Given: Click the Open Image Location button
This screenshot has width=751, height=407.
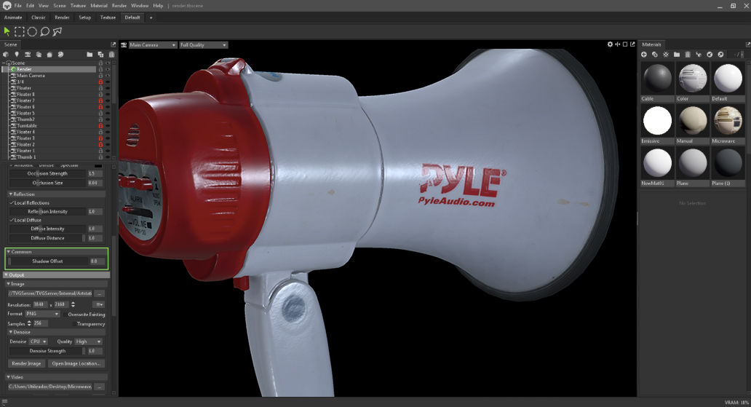Looking at the screenshot, I should coord(76,363).
